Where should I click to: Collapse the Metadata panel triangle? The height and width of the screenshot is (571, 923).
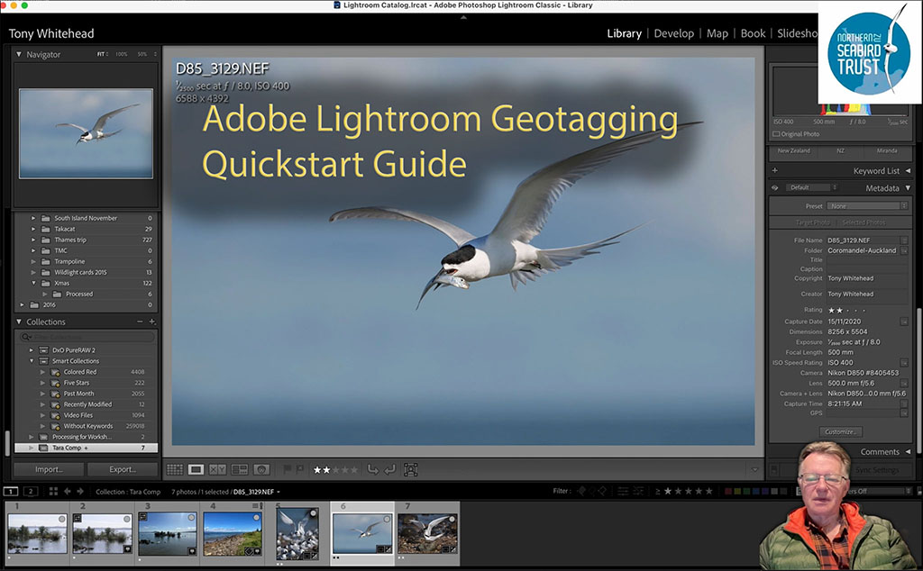pos(908,188)
